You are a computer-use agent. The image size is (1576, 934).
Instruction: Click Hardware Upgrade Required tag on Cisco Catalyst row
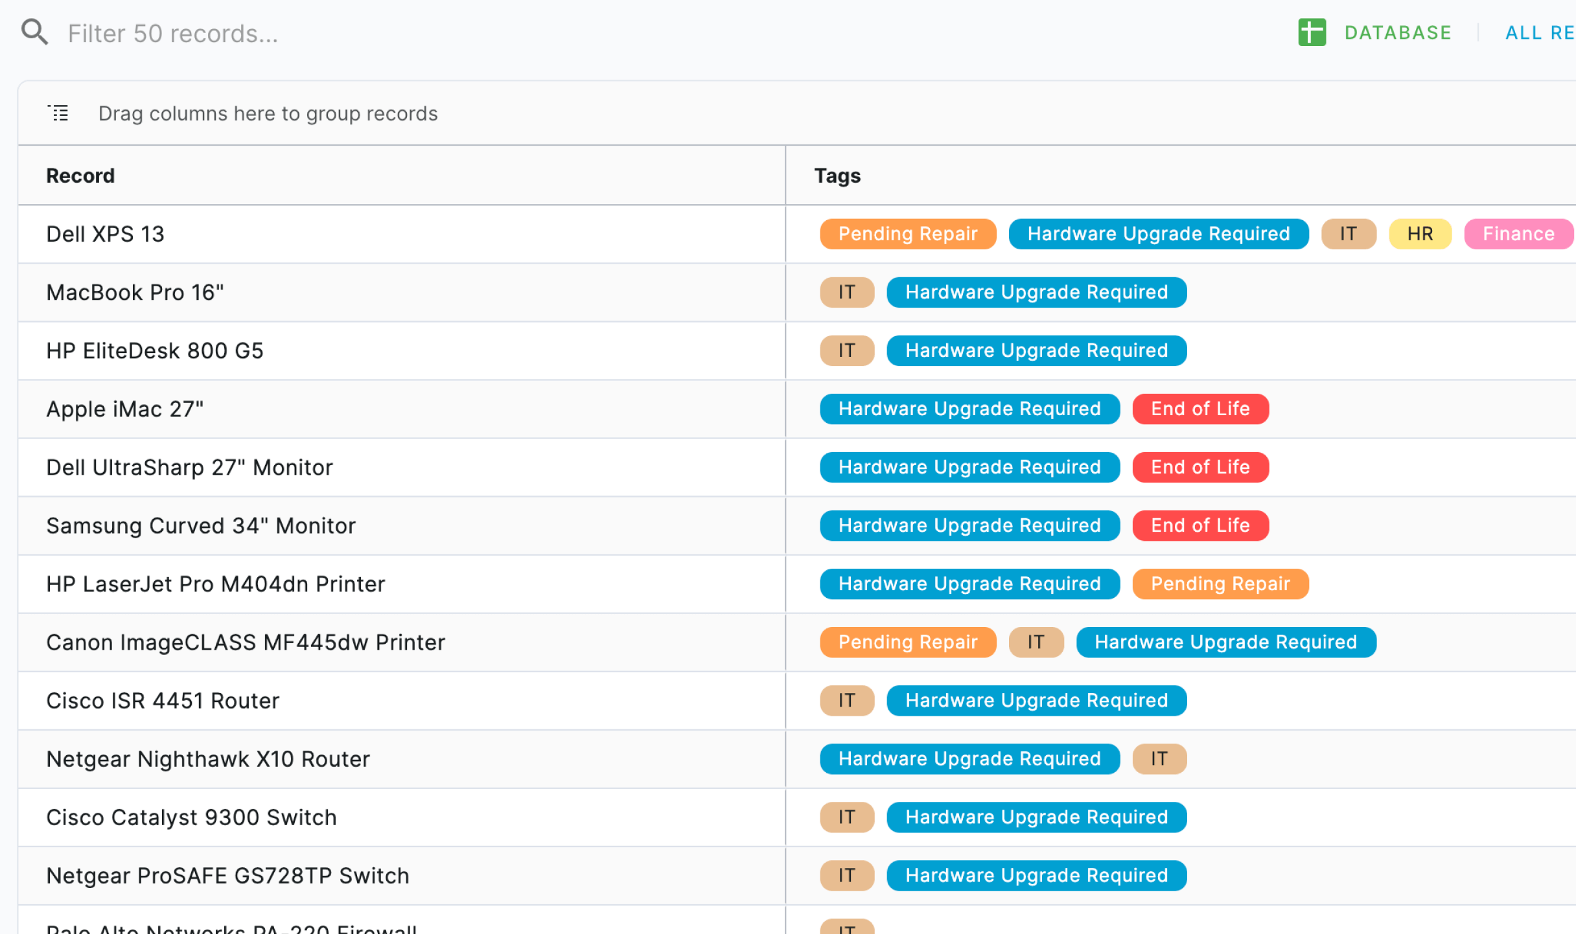[1037, 817]
